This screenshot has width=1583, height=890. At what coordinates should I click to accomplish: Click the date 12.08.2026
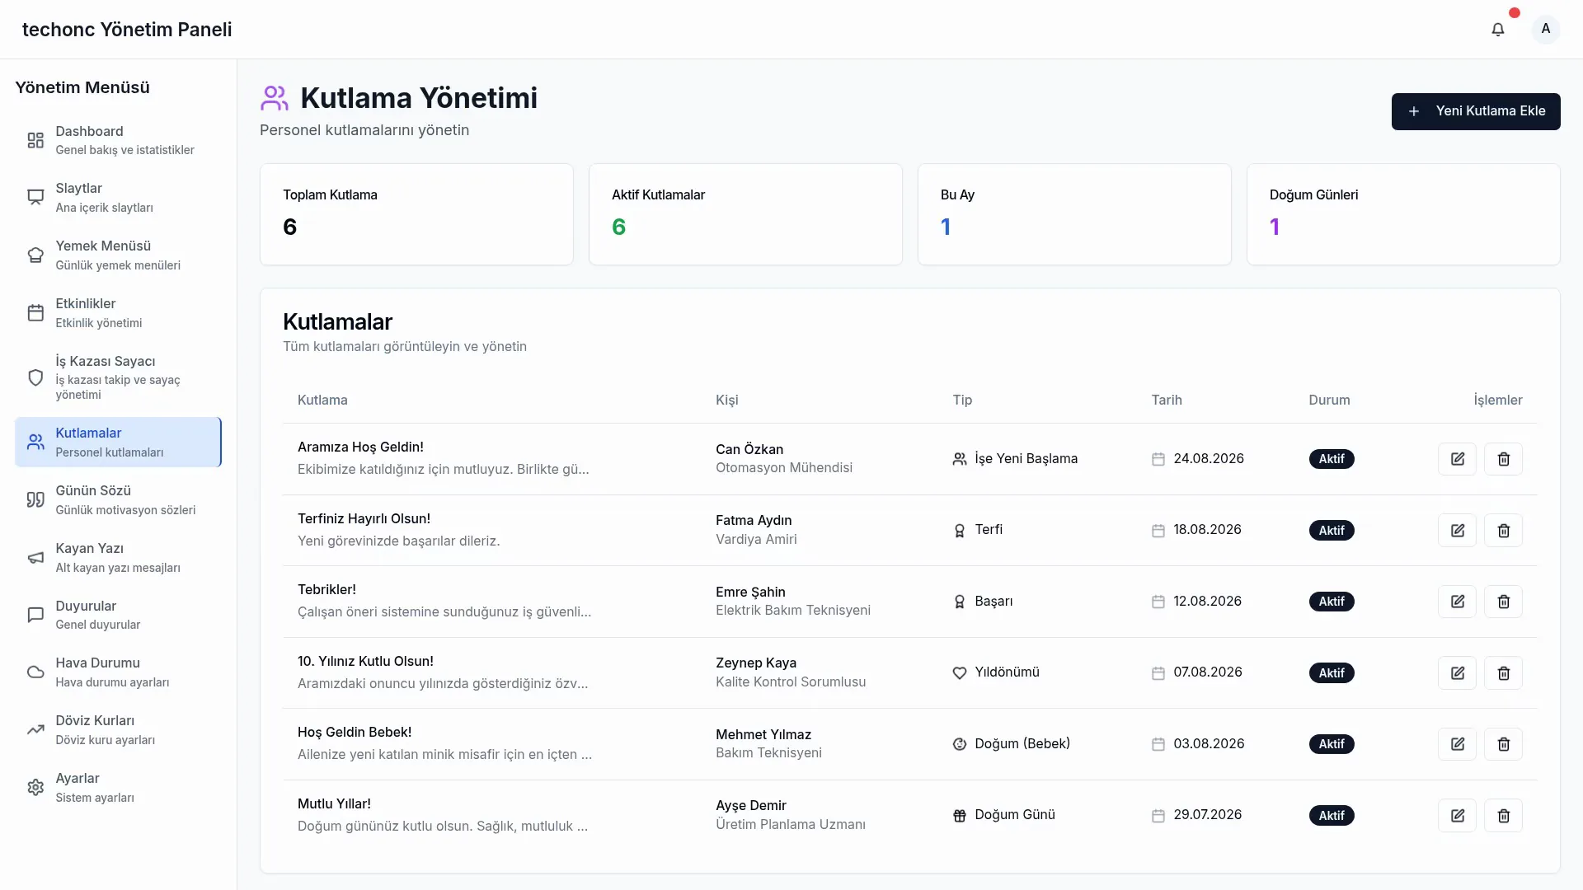(x=1207, y=602)
